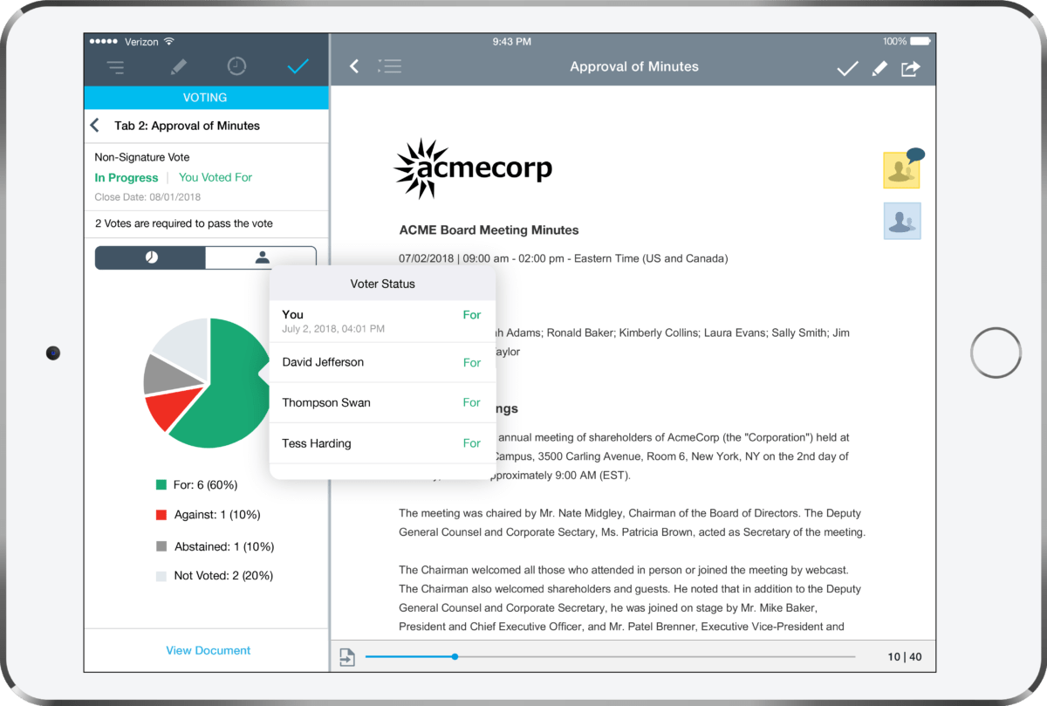Click the Non-Signature Vote label
The width and height of the screenshot is (1047, 706).
point(142,158)
